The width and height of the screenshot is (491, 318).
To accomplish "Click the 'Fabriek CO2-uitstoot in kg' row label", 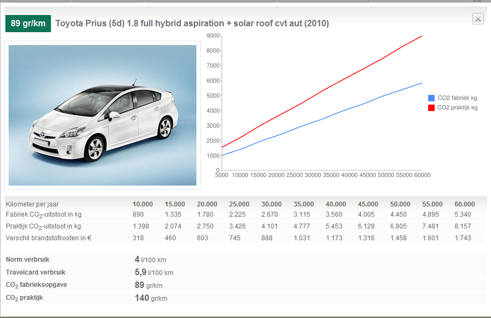I will coord(43,215).
